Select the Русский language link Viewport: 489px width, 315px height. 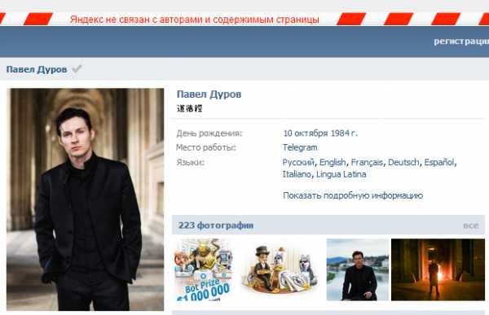(x=298, y=163)
